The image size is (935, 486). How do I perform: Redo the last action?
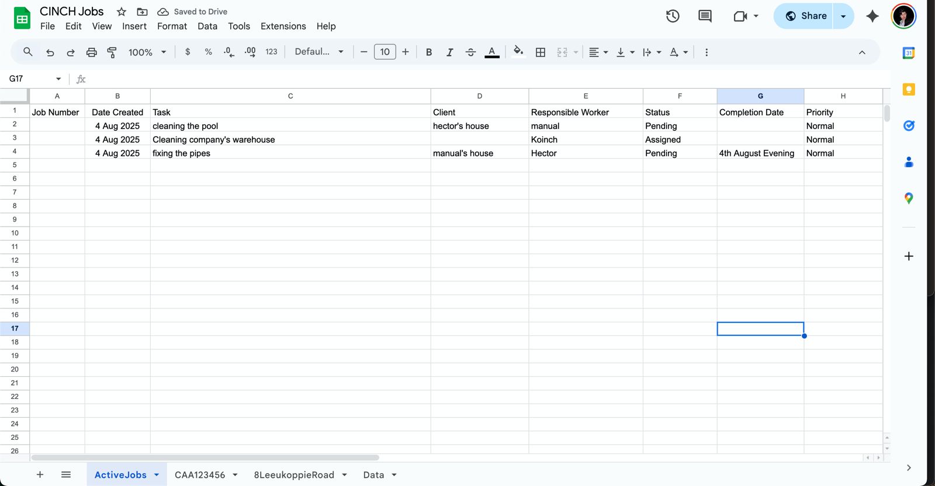(71, 52)
